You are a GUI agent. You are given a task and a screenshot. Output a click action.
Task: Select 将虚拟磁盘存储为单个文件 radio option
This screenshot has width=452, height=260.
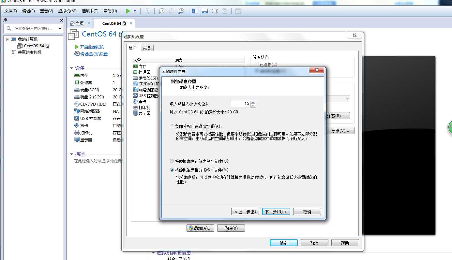pyautogui.click(x=172, y=161)
